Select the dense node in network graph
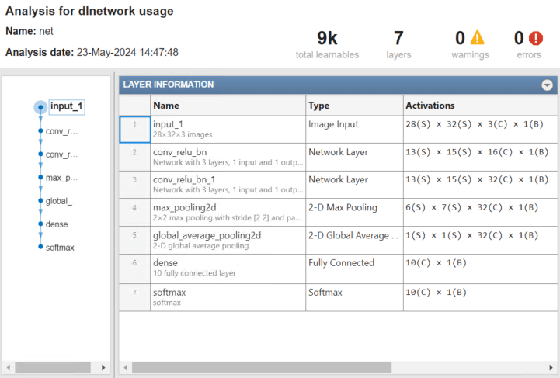560x378 pixels. [40, 224]
